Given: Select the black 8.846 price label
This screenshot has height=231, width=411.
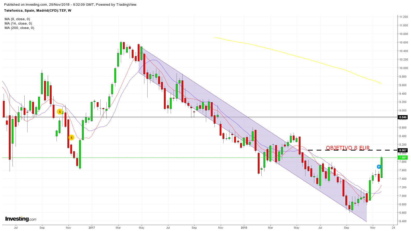Looking at the screenshot, I should pos(403,117).
